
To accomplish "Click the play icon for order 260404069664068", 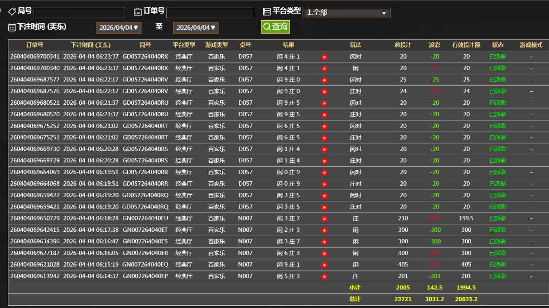I will [x=324, y=184].
